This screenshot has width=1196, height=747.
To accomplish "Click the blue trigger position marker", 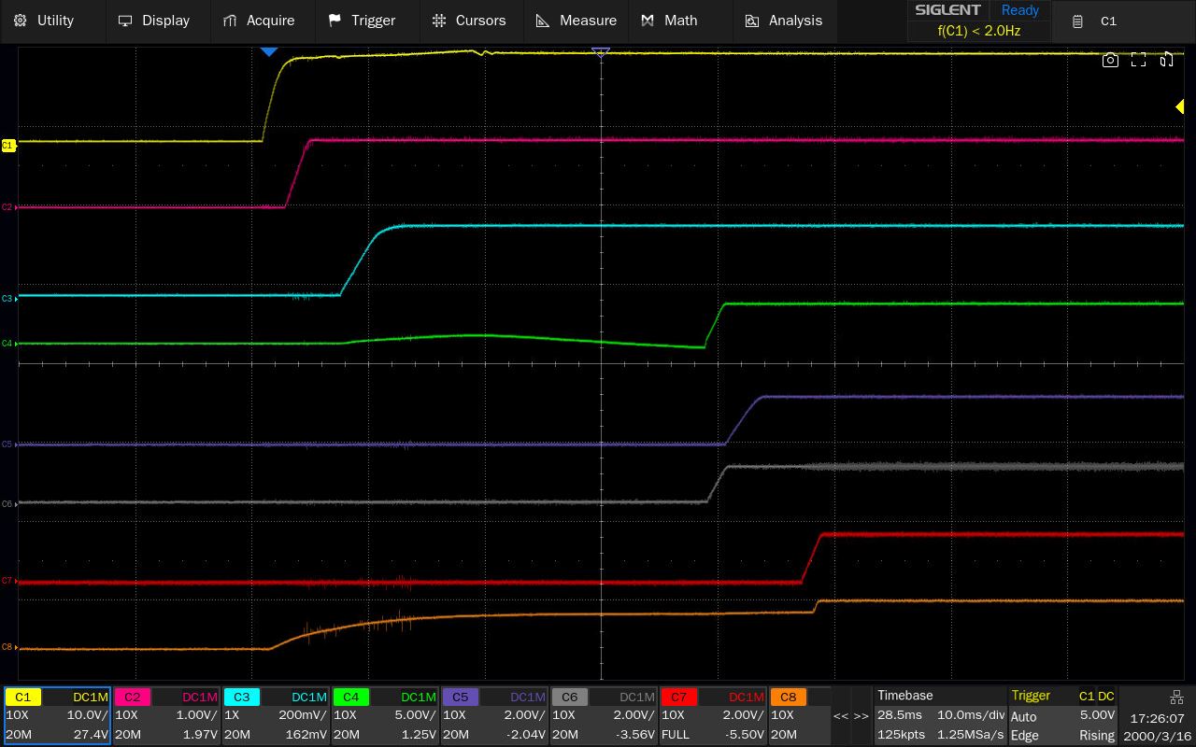I will pos(269,52).
